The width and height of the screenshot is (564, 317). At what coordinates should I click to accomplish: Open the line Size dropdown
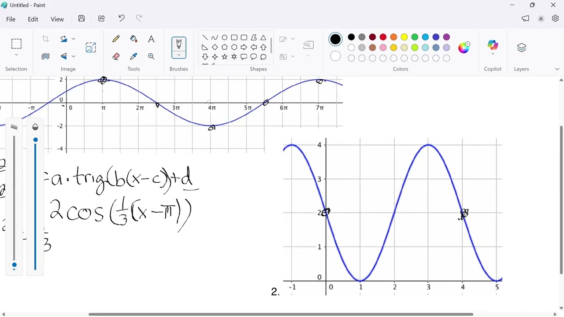pyautogui.click(x=308, y=48)
